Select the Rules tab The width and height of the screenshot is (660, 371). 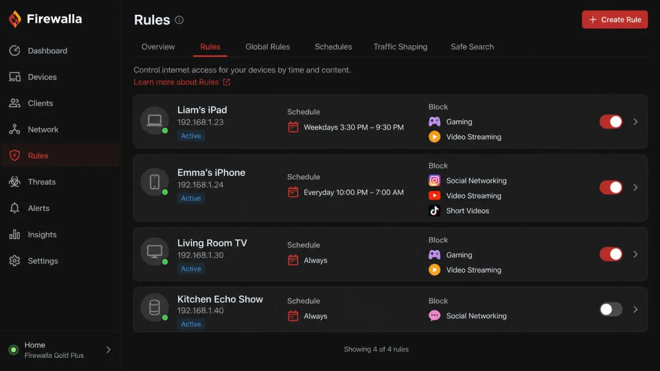tap(210, 47)
